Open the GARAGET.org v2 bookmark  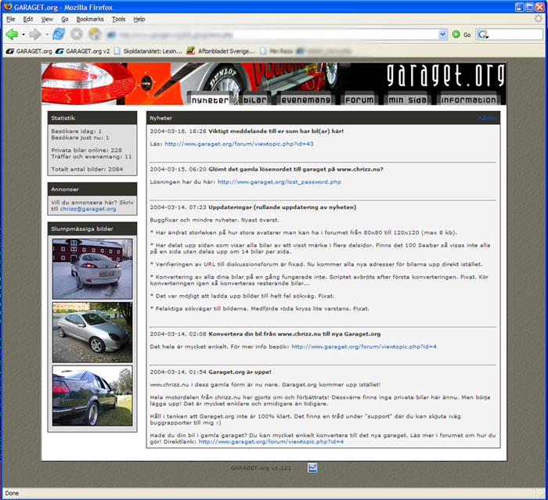[83, 51]
